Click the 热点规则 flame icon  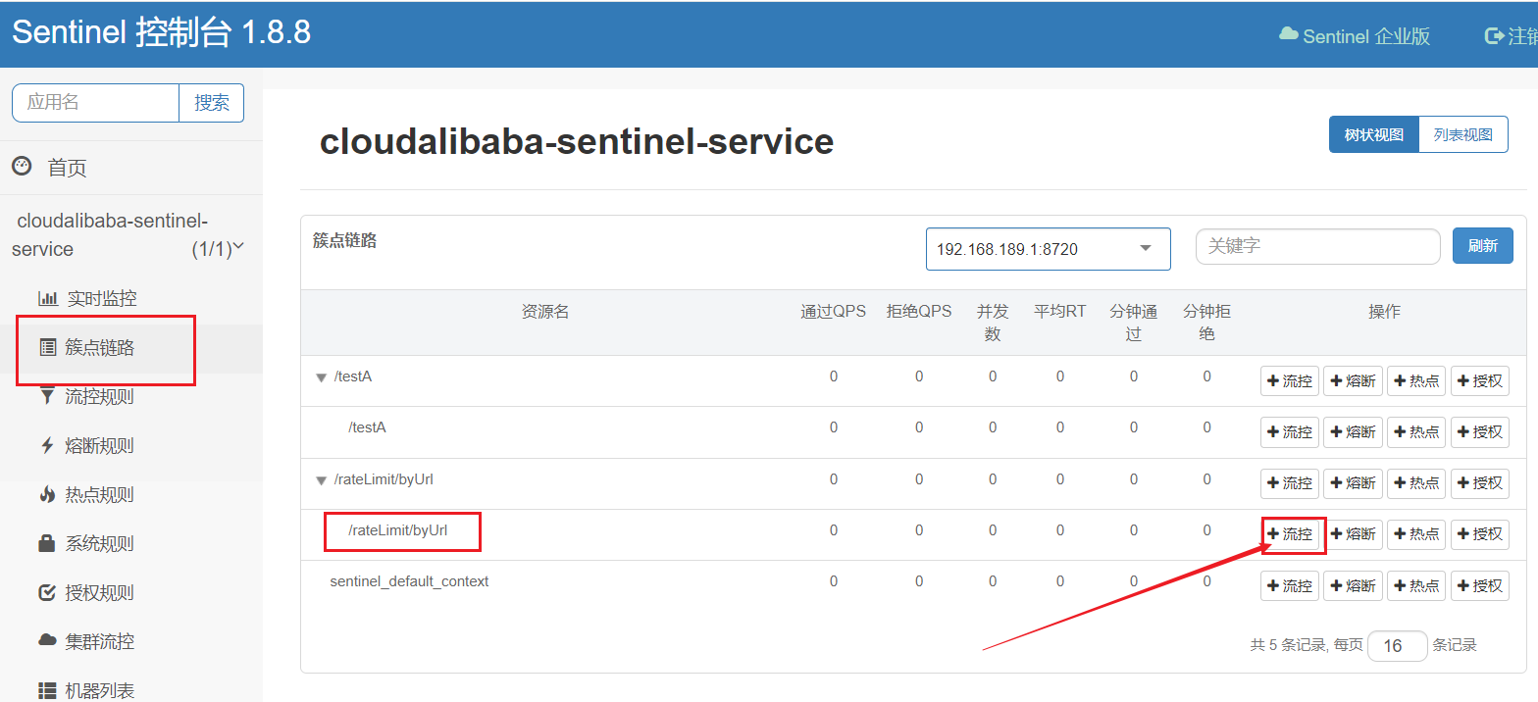click(47, 494)
